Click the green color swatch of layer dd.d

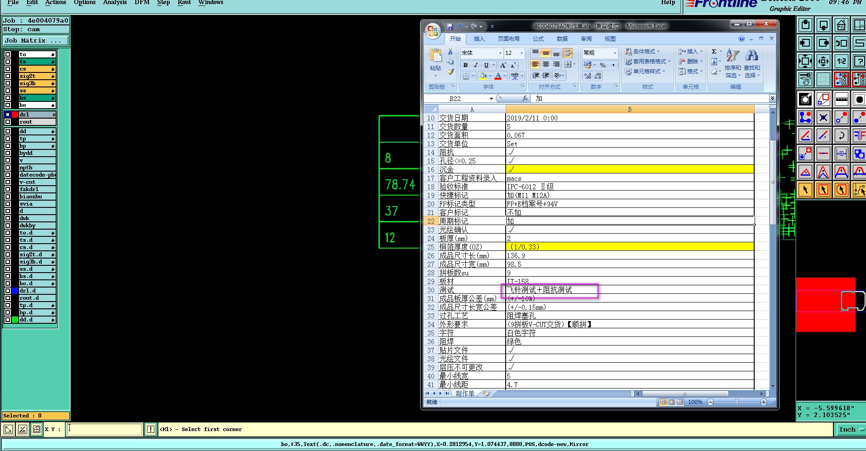(x=15, y=320)
